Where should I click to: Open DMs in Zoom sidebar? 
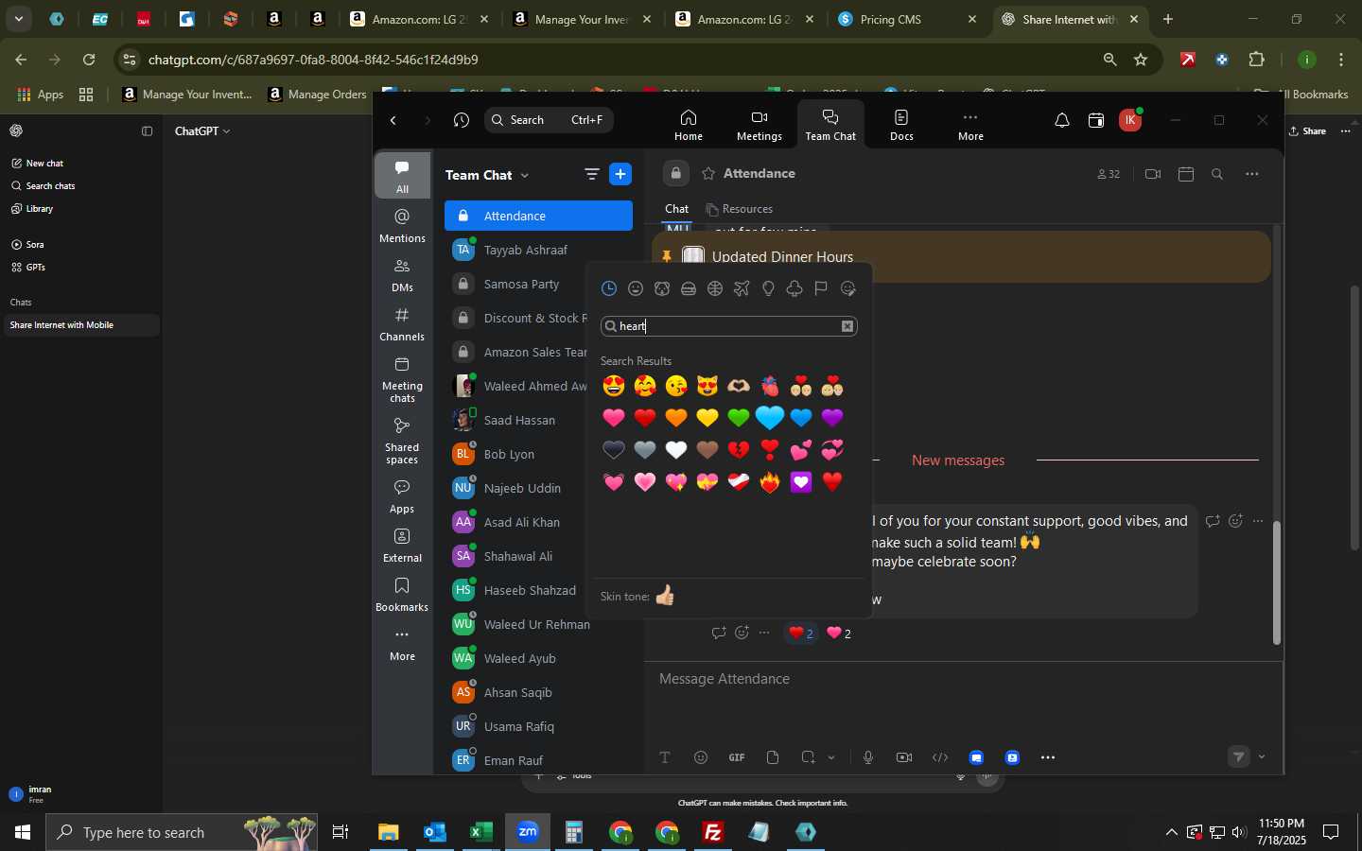(402, 276)
